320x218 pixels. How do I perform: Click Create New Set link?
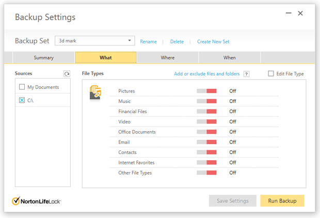(x=213, y=42)
